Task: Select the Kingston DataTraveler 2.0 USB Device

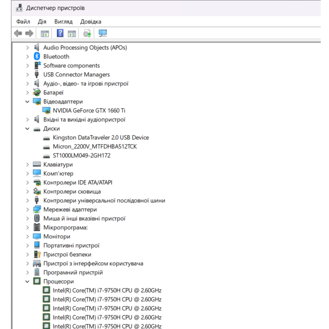Action: click(x=101, y=138)
